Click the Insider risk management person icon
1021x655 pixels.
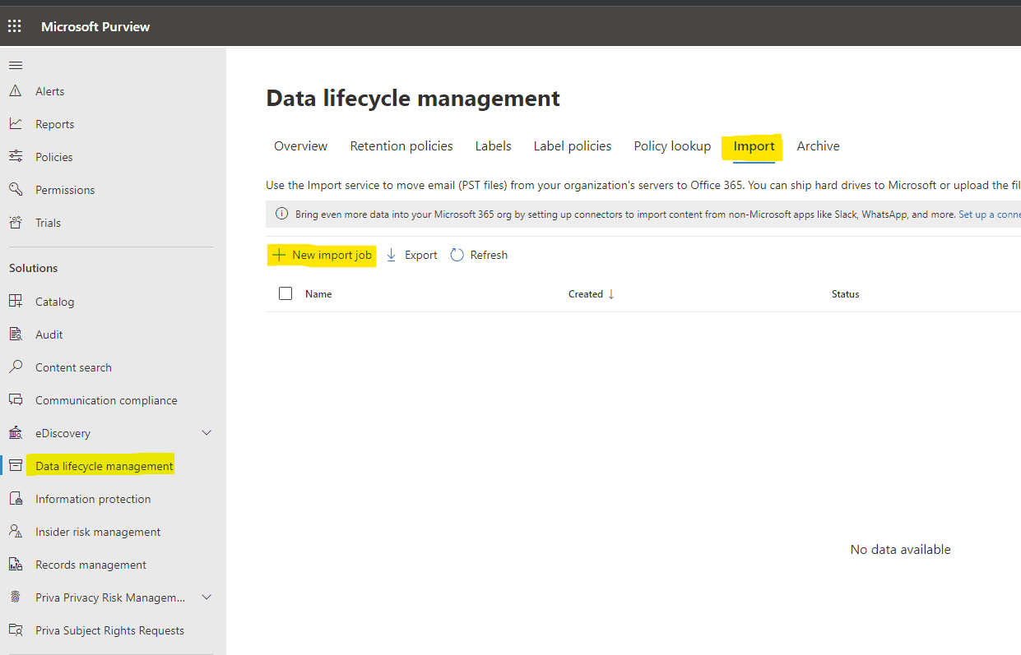[16, 532]
